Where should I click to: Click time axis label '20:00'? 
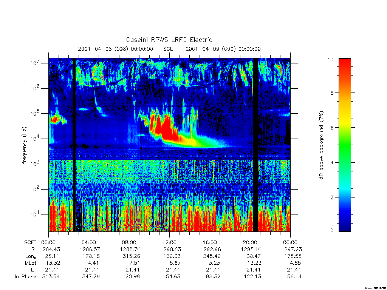click(x=250, y=243)
